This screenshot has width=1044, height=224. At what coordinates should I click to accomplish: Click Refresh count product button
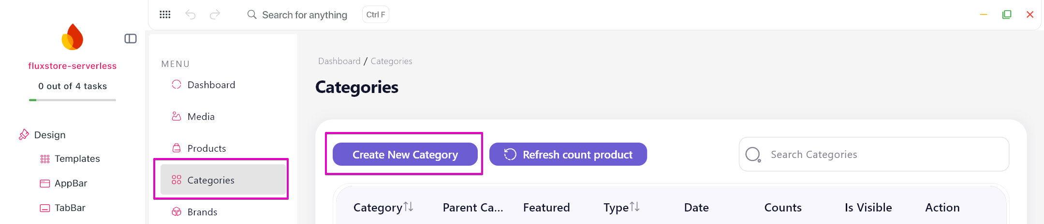(568, 154)
